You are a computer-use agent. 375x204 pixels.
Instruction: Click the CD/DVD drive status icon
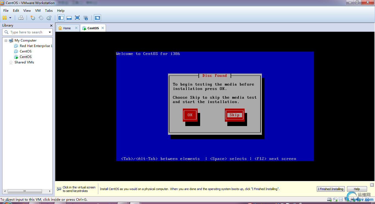[335, 199]
